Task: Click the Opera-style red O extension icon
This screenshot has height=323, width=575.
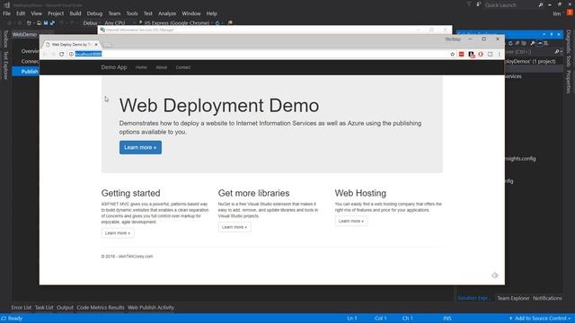Action: tap(481, 54)
